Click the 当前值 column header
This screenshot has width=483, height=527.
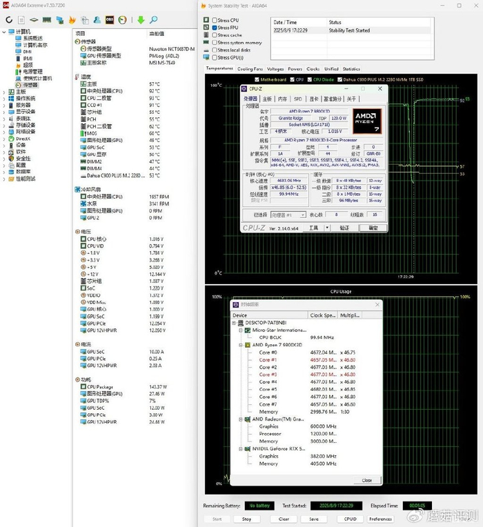click(157, 34)
